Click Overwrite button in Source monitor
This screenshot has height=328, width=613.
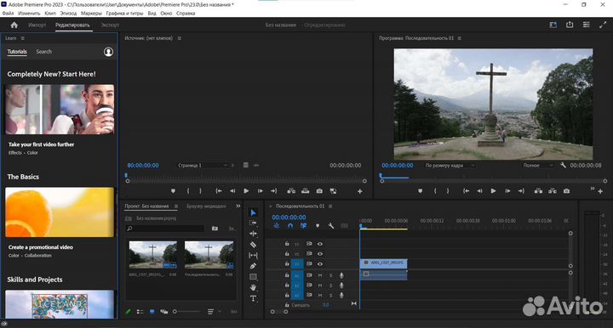(306, 191)
